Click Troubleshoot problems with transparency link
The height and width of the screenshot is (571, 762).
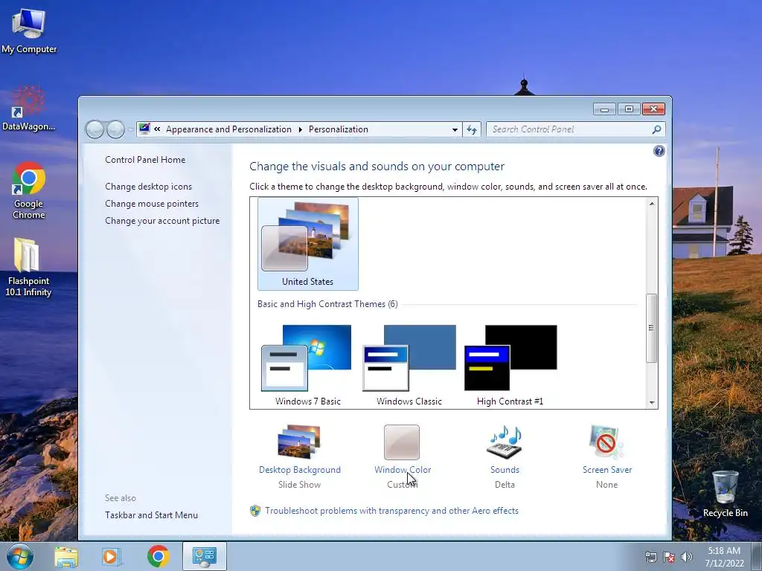391,511
